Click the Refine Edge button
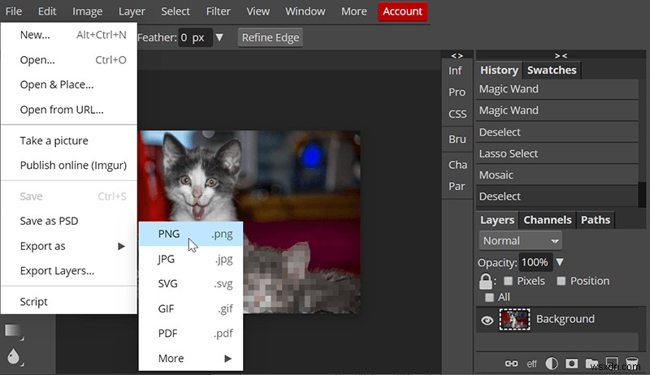This screenshot has width=650, height=375. pos(271,37)
